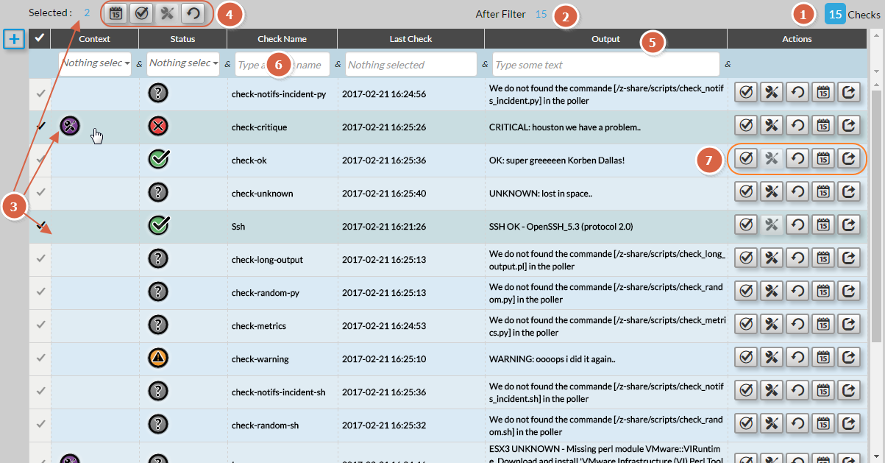This screenshot has width=885, height=463.
Task: Uncheck the check-critique row checkbox
Action: click(x=40, y=127)
